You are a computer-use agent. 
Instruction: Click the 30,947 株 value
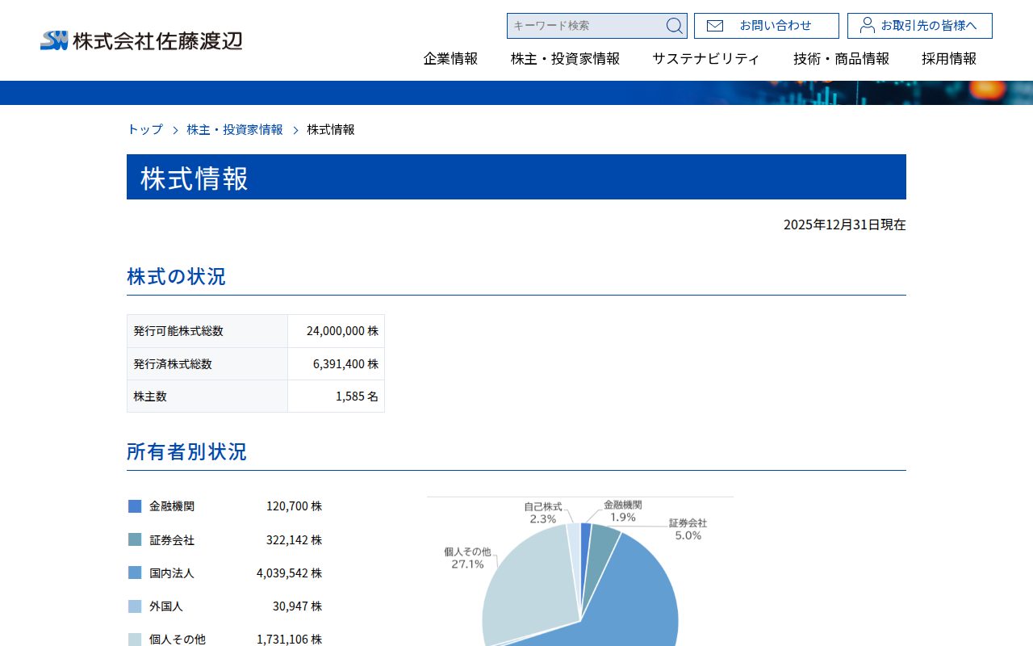tap(297, 606)
